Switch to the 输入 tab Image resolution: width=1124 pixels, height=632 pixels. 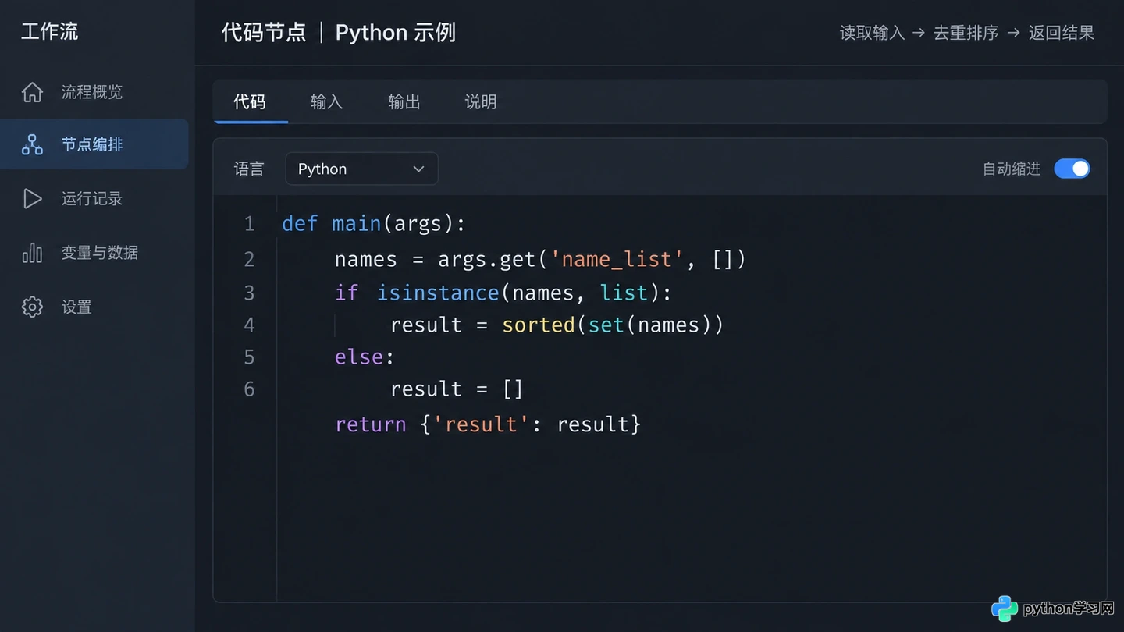click(326, 101)
